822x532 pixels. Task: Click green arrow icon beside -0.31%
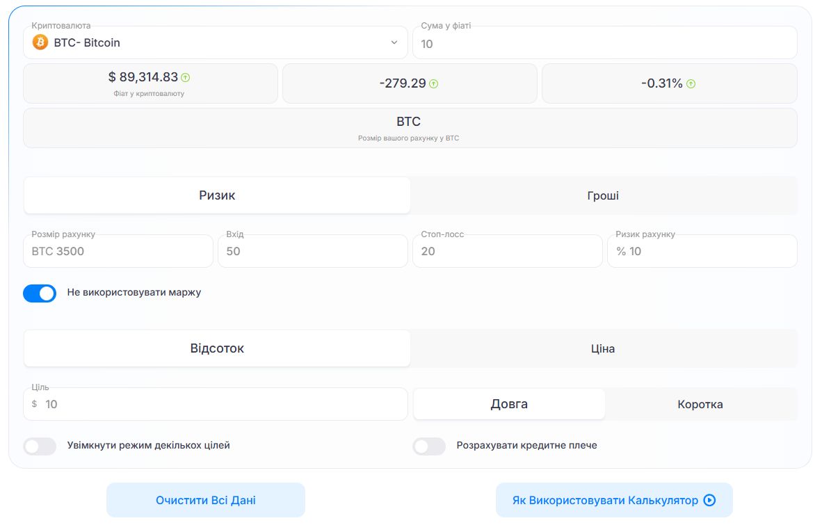(x=691, y=84)
